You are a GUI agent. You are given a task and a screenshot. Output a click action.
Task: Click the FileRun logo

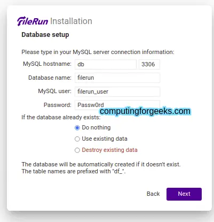point(33,21)
